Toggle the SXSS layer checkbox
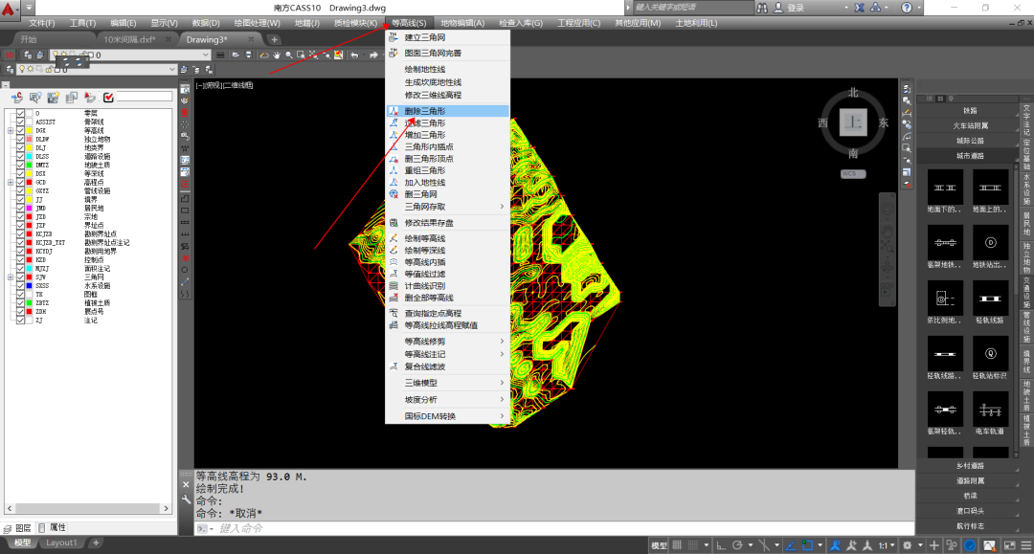The width and height of the screenshot is (1034, 554). 20,286
